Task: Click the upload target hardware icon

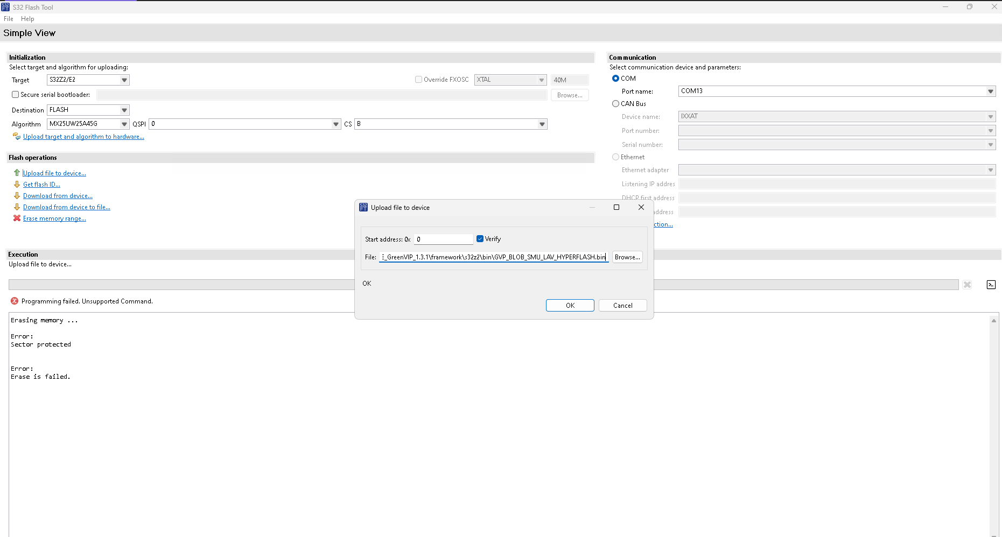Action: tap(17, 136)
